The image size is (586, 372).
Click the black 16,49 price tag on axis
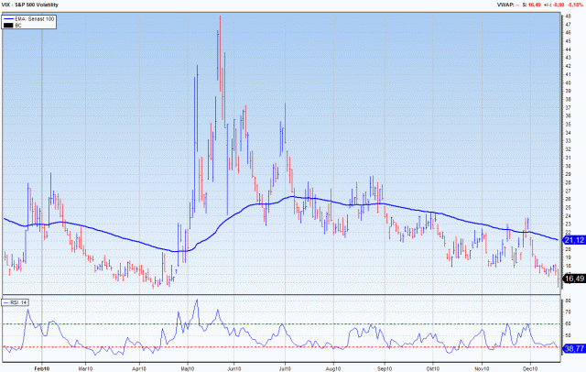(x=574, y=278)
